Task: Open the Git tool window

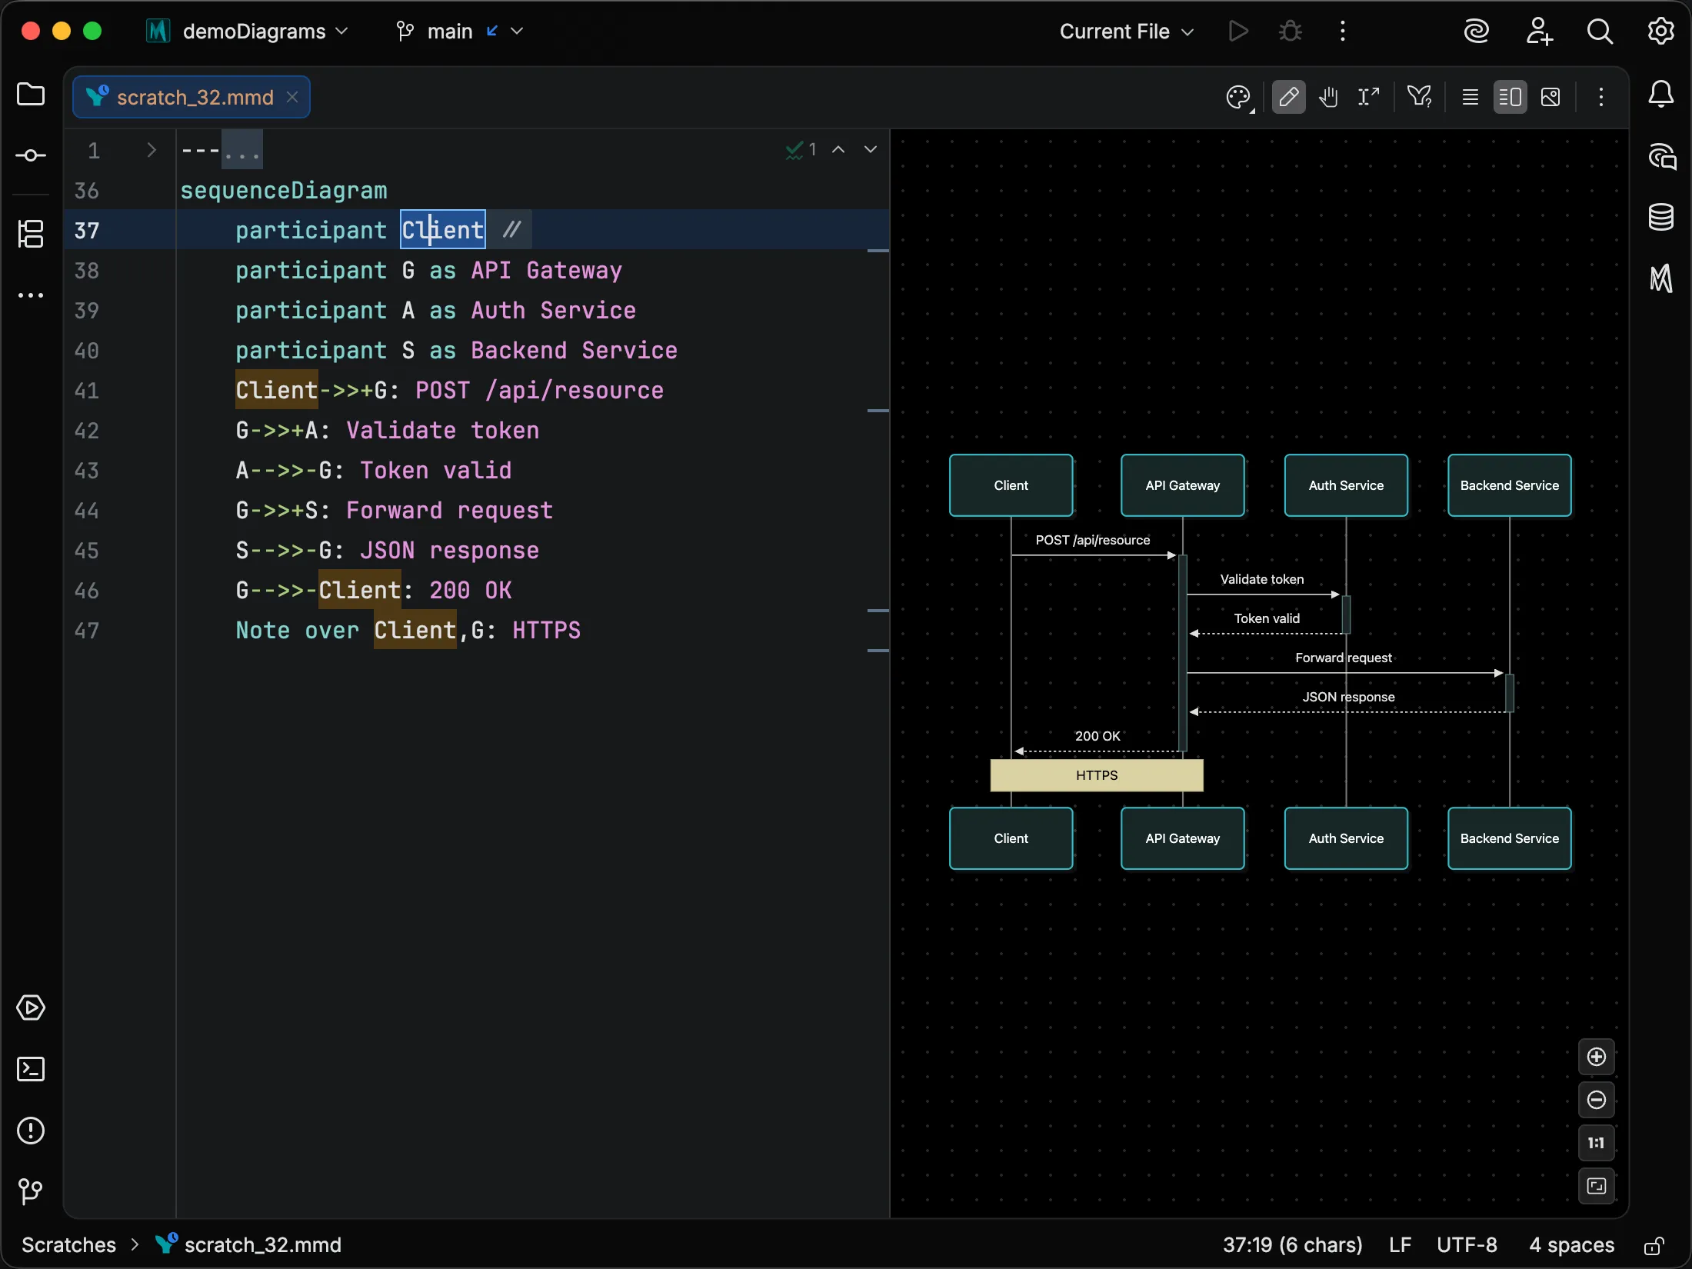Action: pos(31,1192)
